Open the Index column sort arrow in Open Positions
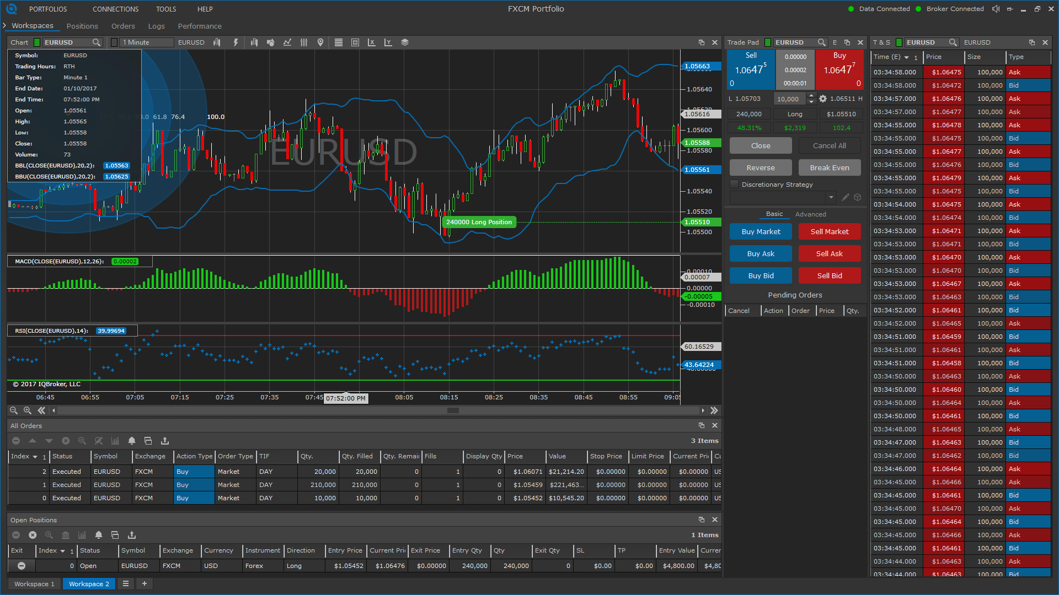The height and width of the screenshot is (595, 1059). 62,551
